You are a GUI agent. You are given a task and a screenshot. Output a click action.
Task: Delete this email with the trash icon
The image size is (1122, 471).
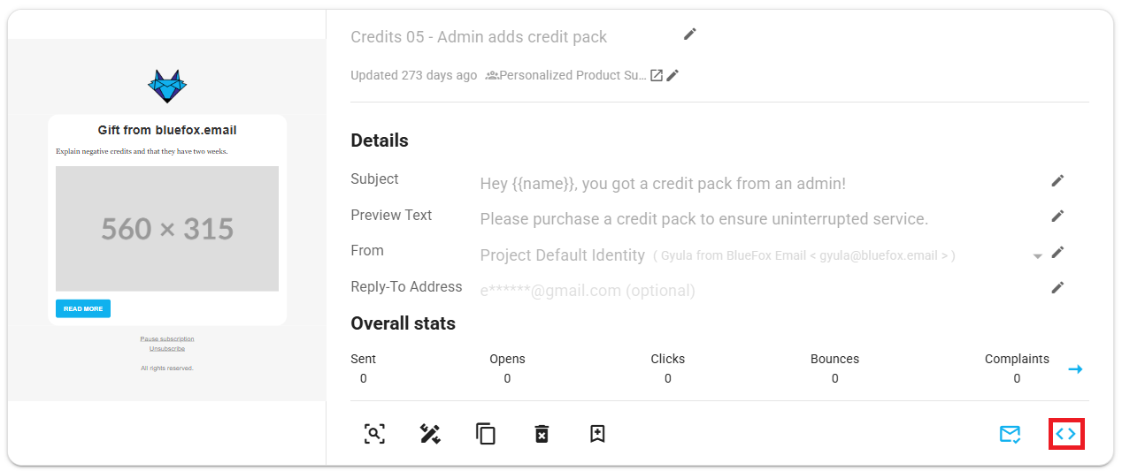tap(542, 434)
